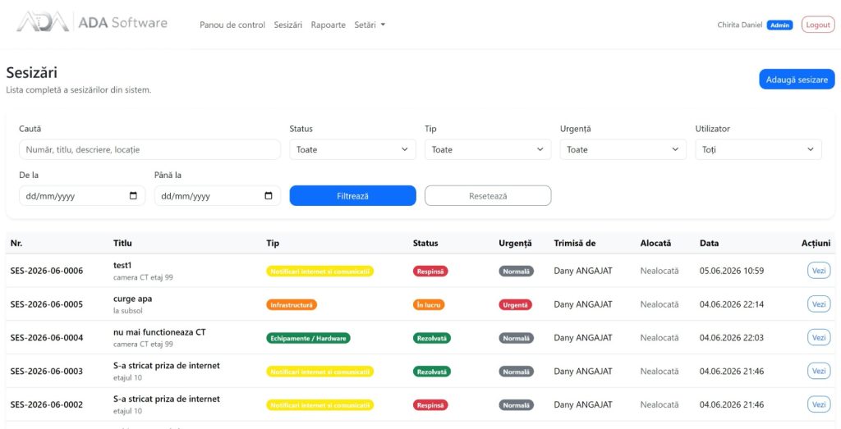Open the De la calendar picker icon

pyautogui.click(x=134, y=196)
